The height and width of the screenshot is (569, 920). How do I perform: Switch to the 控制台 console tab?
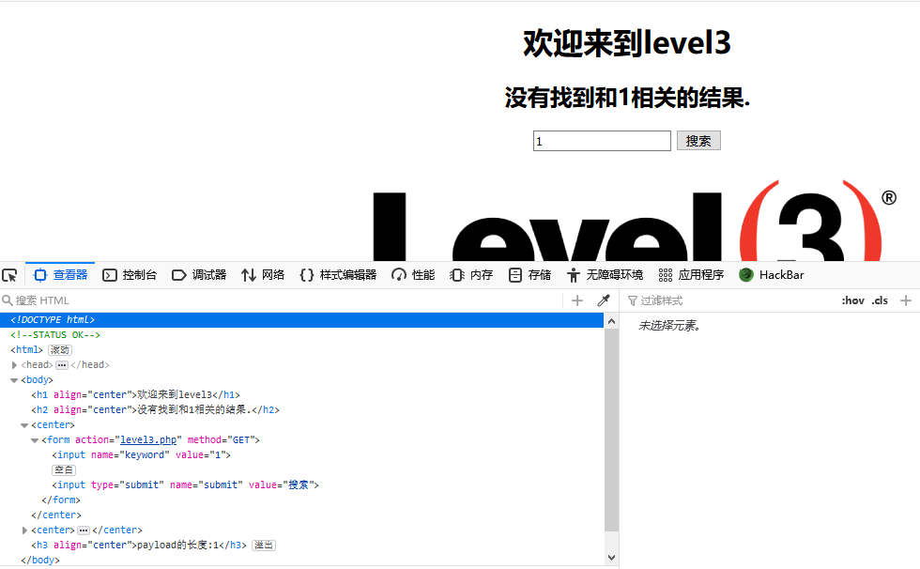(130, 275)
